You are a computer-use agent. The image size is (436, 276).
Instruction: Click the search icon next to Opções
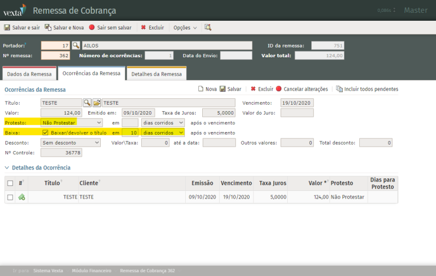click(x=208, y=27)
